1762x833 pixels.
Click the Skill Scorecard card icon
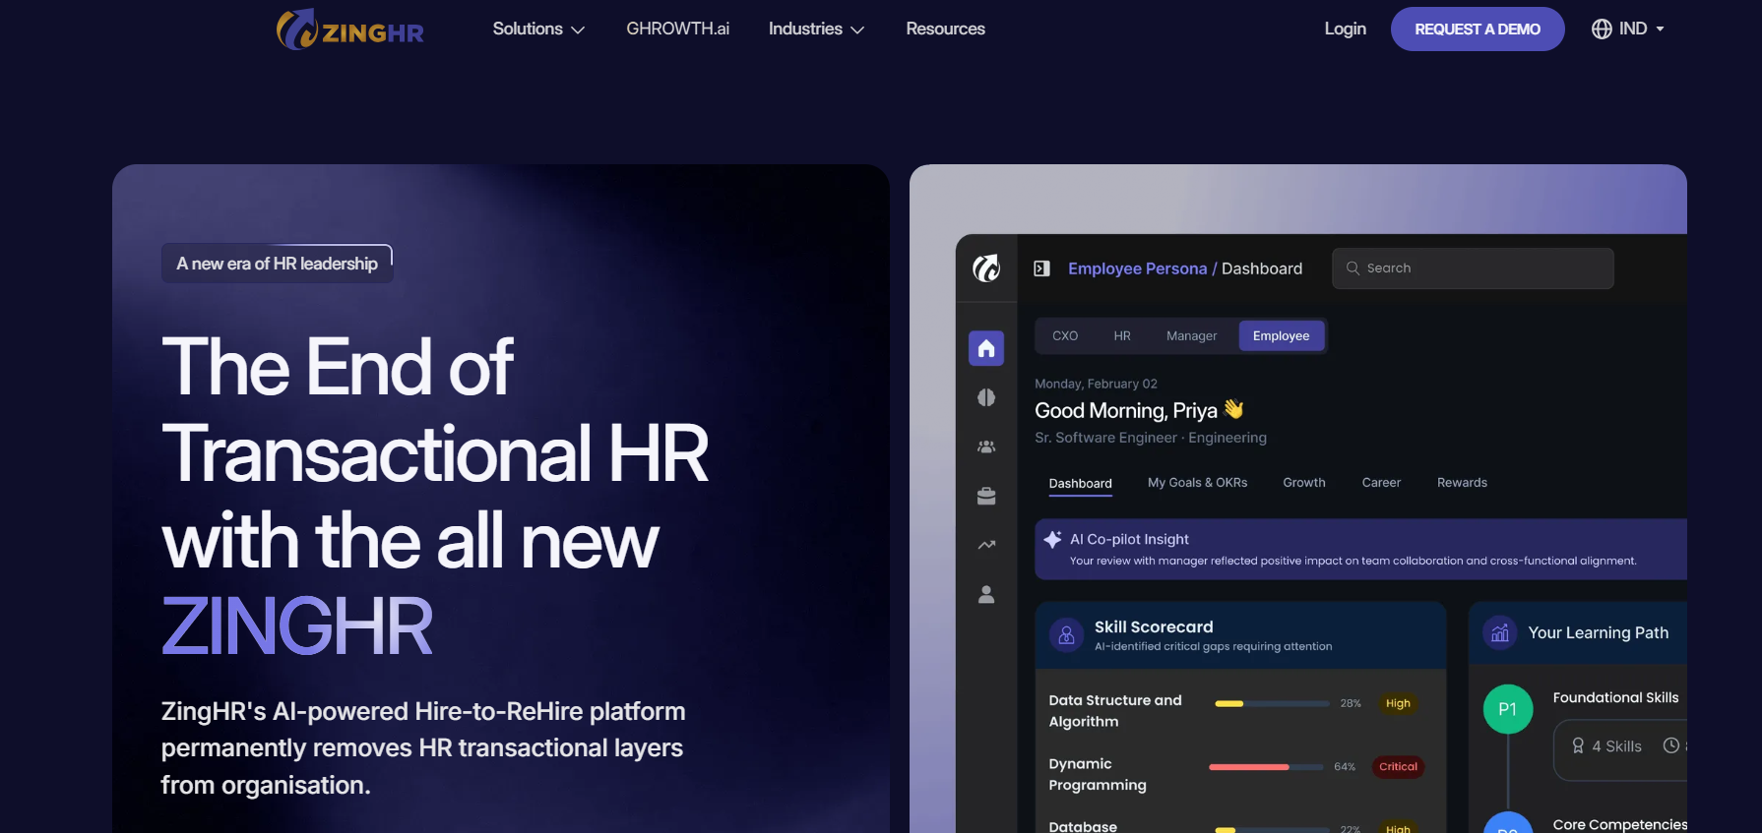[1066, 635]
